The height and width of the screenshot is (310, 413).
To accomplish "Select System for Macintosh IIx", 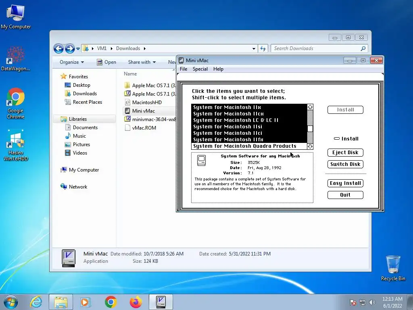I will (249, 107).
